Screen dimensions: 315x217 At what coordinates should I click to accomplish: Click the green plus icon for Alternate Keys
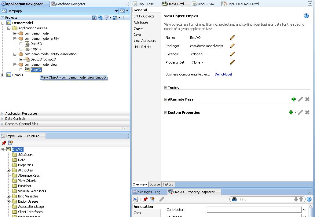pyautogui.click(x=294, y=99)
